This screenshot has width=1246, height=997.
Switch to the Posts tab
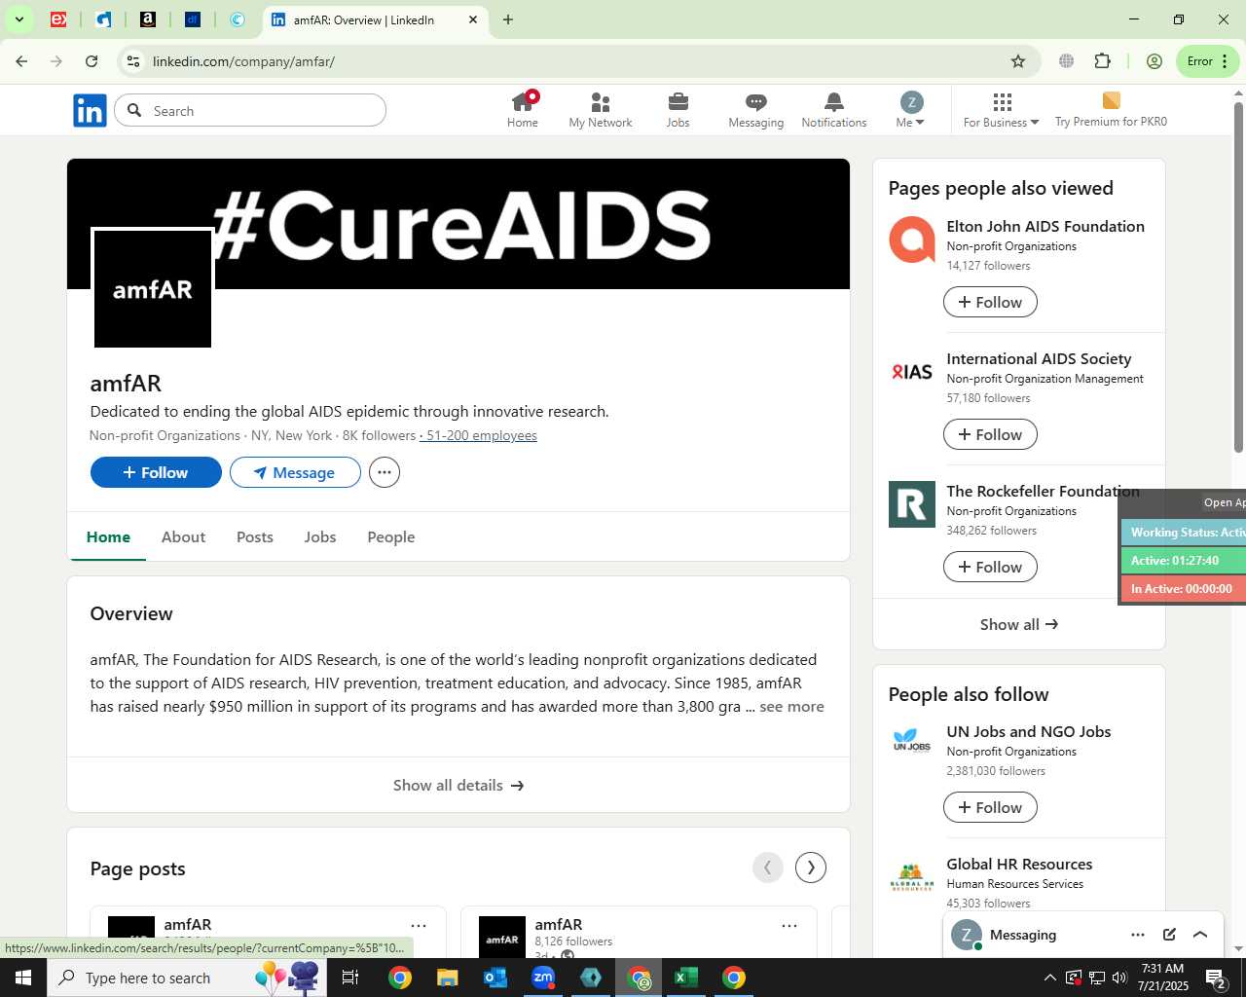coord(255,537)
